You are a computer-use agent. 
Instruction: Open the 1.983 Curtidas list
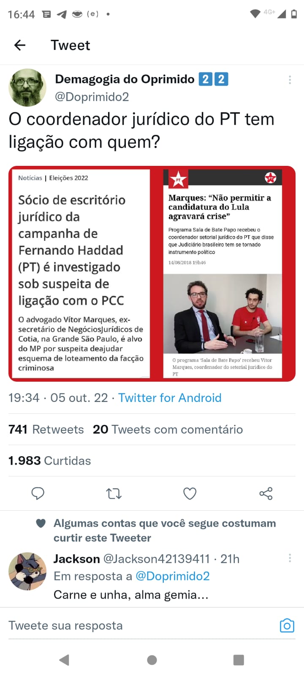tap(50, 461)
